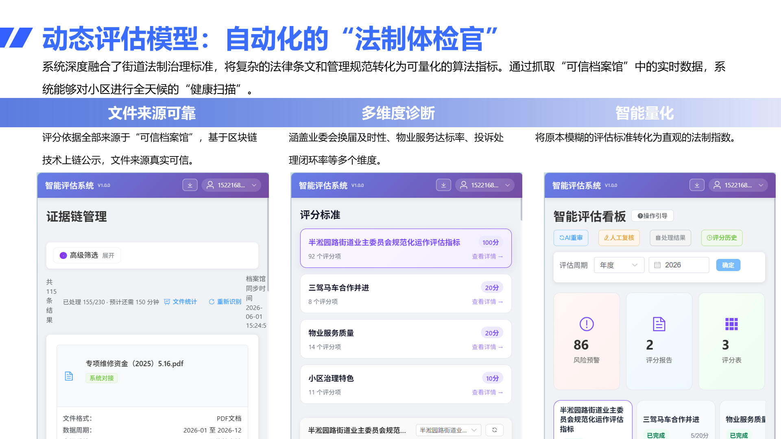Click 重新识别 refresh link
Viewport: 781px width, 439px height.
click(x=225, y=302)
